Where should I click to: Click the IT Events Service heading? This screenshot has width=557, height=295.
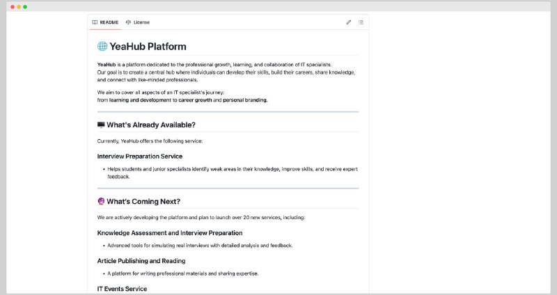[x=122, y=289]
